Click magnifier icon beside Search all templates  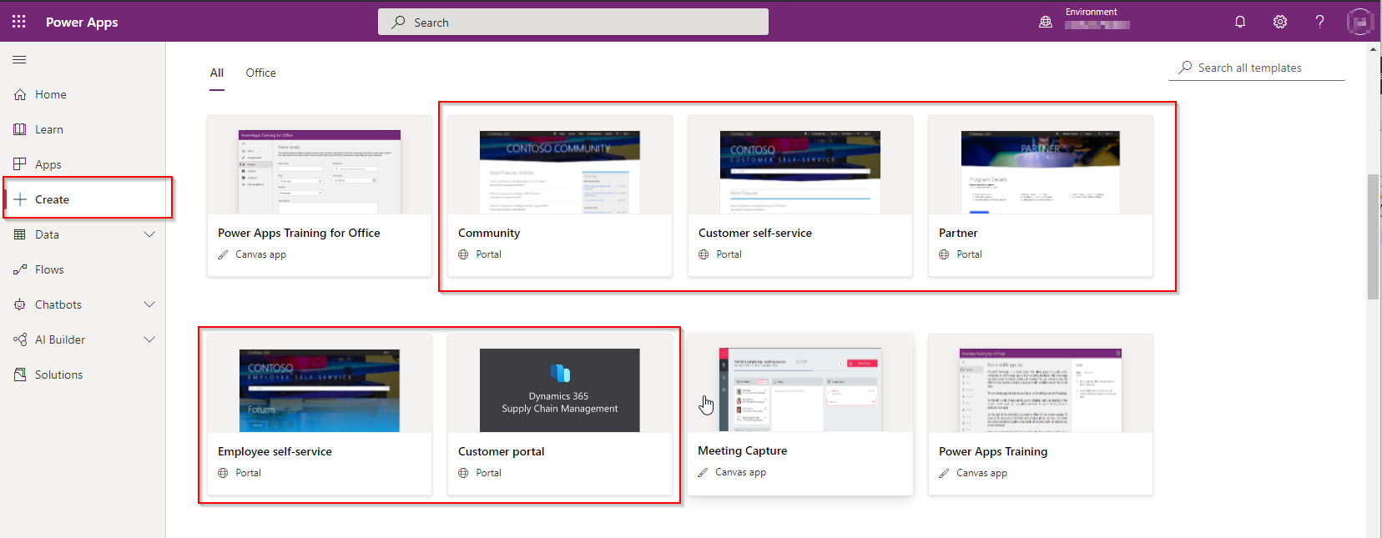pyautogui.click(x=1185, y=68)
